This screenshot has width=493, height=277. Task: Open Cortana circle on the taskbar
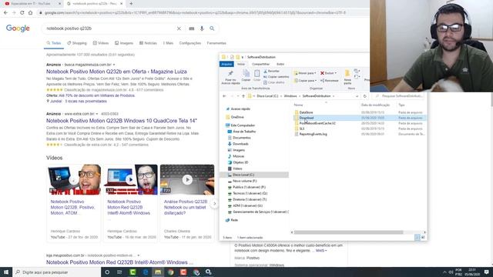tap(107, 272)
